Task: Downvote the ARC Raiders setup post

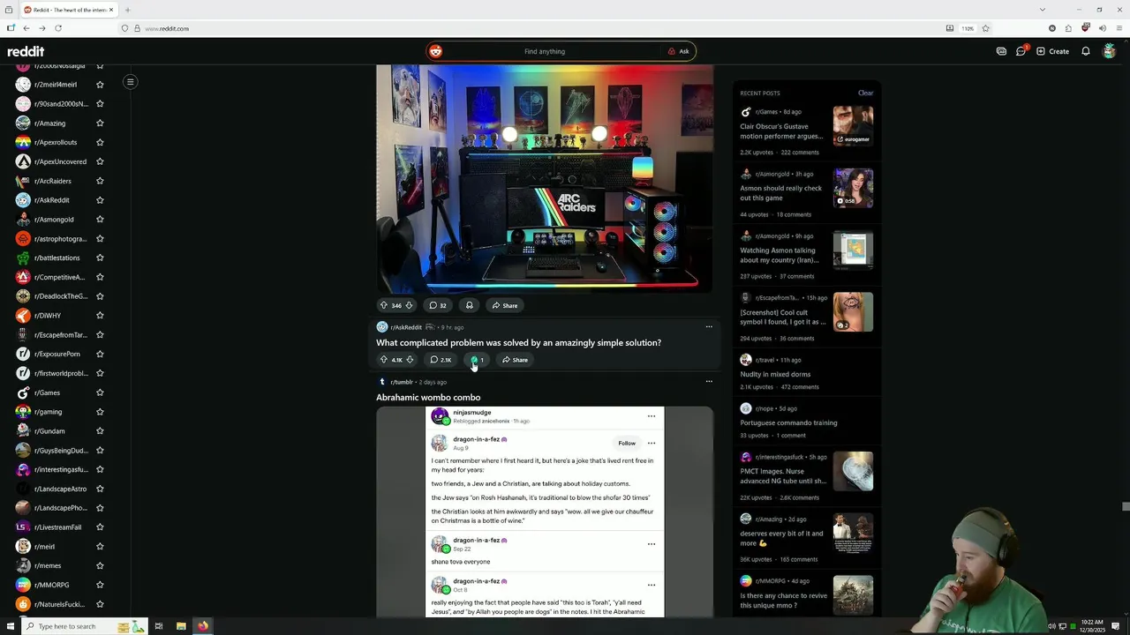Action: point(409,305)
